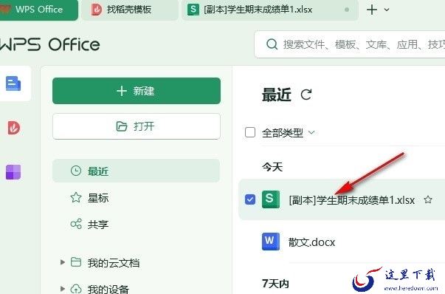Image resolution: width=445 pixels, height=294 pixels.
Task: Open the 全部类型 filter dropdown
Action: pyautogui.click(x=288, y=133)
